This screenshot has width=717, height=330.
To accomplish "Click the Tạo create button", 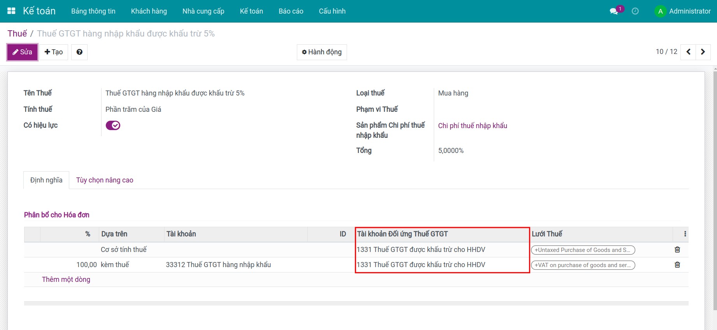I will [54, 52].
